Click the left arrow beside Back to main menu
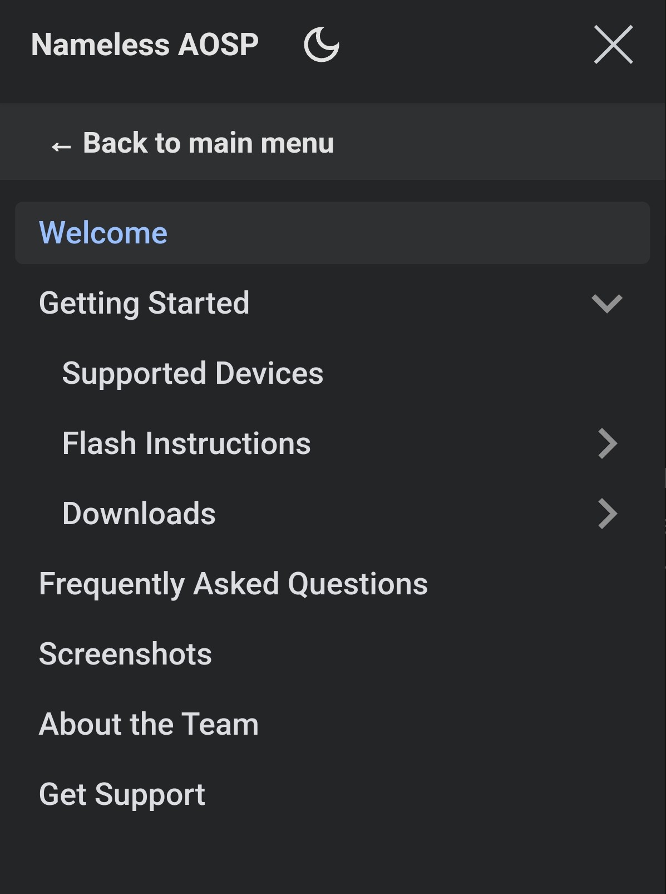Screen dimensions: 666x894 [x=61, y=146]
